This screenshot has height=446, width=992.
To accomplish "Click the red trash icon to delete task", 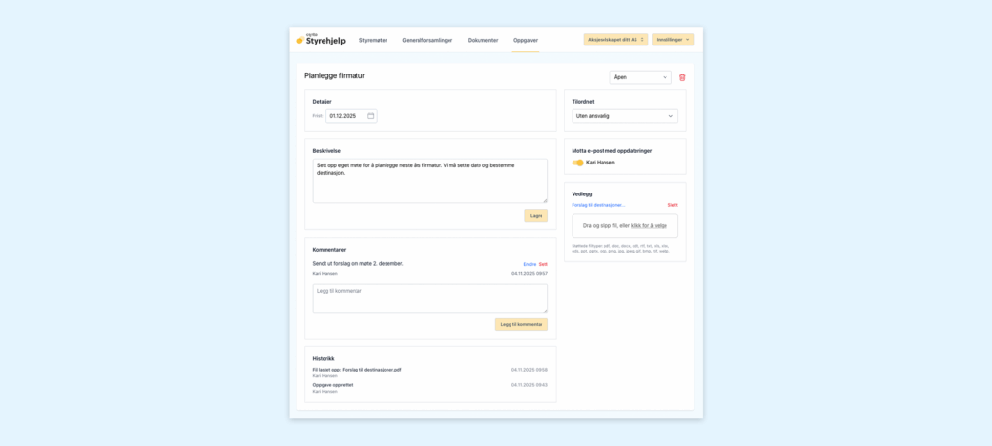I will tap(682, 77).
